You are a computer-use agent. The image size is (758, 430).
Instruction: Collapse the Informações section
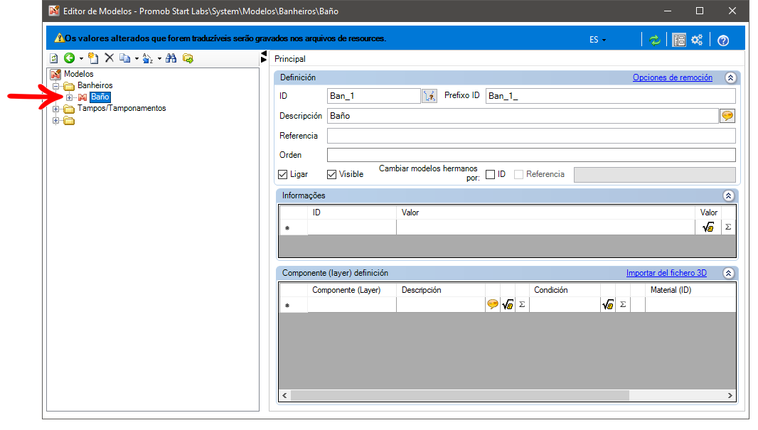point(729,195)
